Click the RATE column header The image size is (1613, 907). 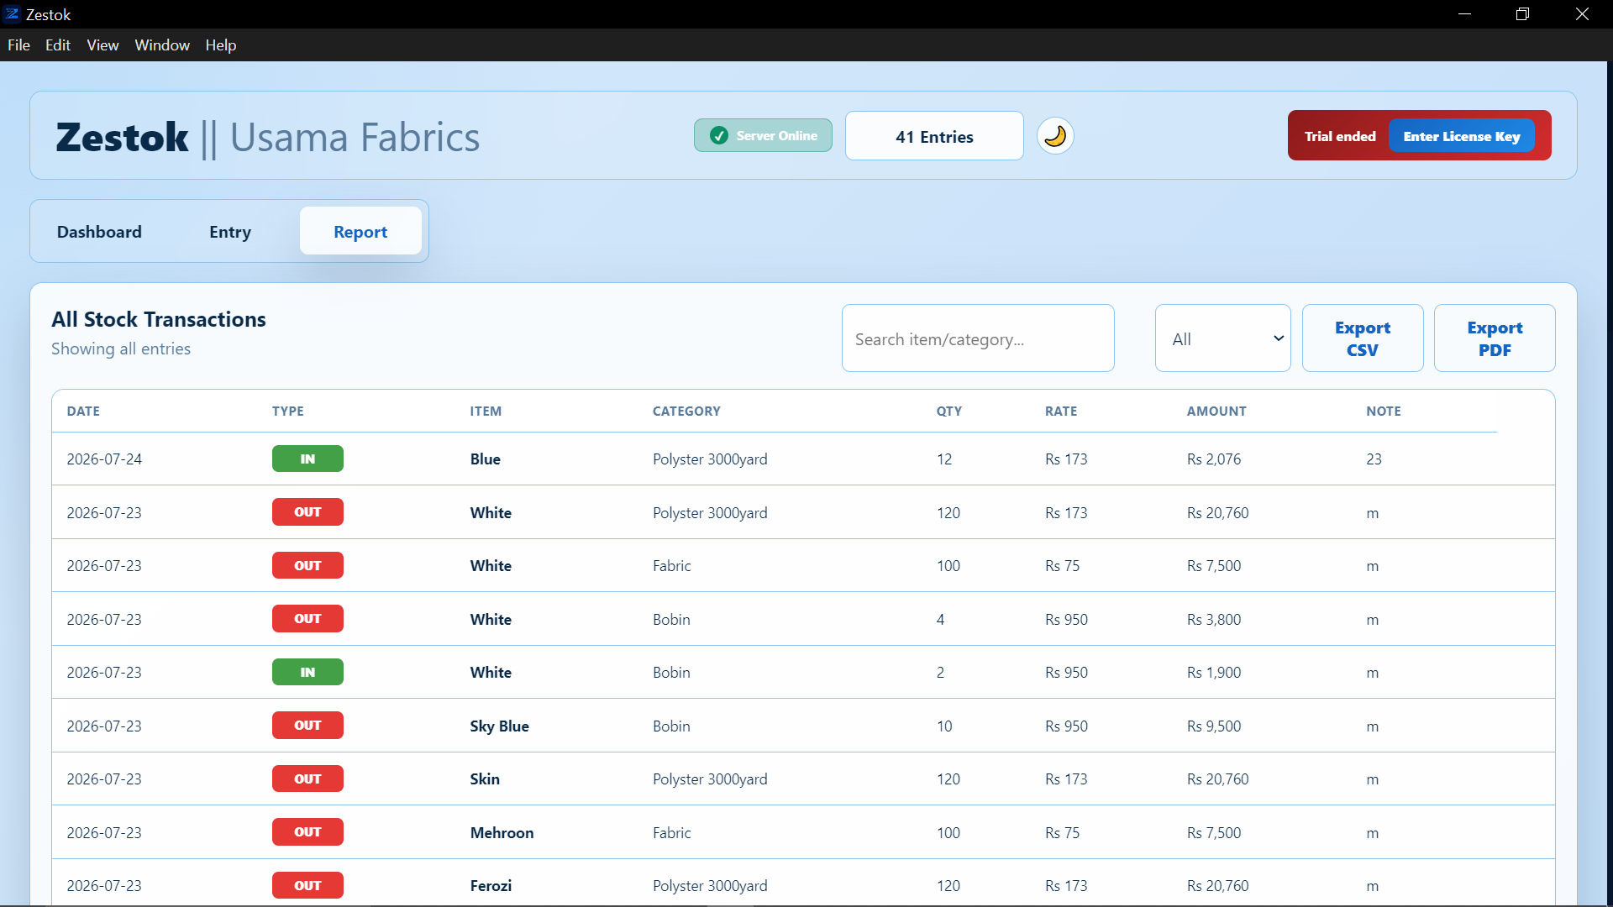[x=1061, y=412]
